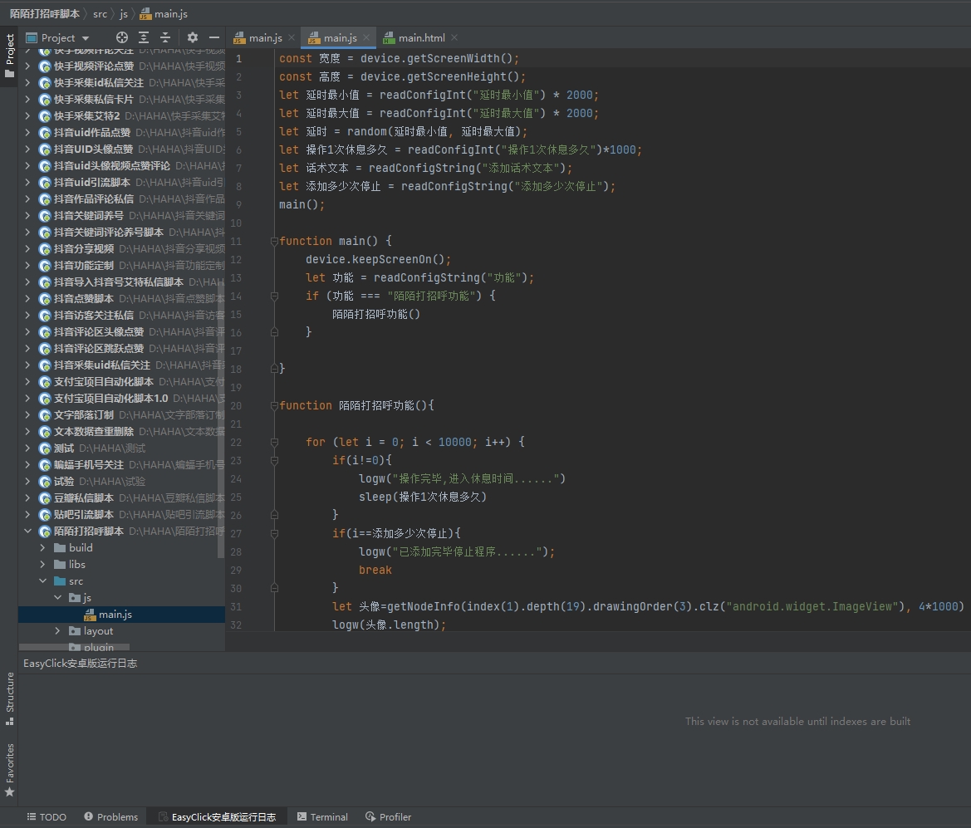Click the 试验 module icon
This screenshot has height=828, width=971.
pos(45,481)
